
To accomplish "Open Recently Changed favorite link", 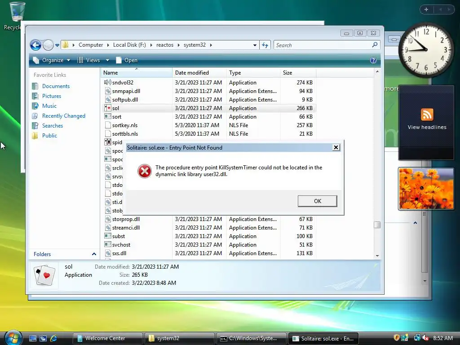I will (64, 116).
